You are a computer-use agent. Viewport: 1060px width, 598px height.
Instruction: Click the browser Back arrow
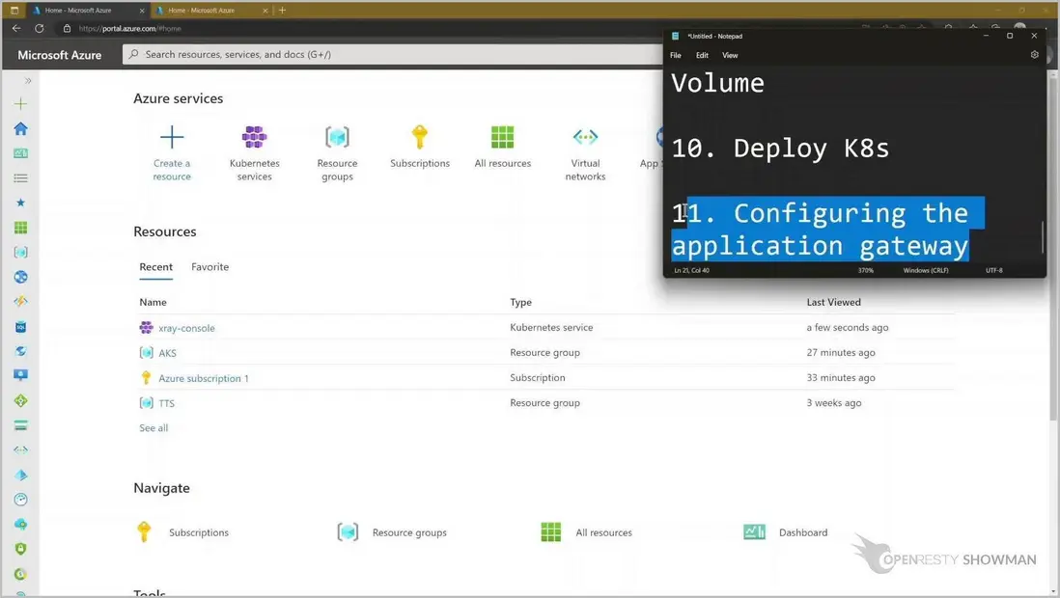pyautogui.click(x=16, y=28)
